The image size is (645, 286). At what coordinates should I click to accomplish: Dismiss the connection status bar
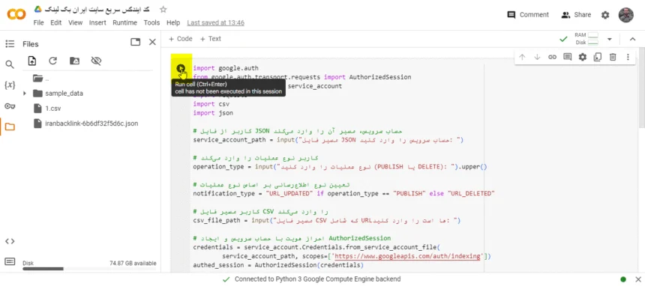click(638, 279)
